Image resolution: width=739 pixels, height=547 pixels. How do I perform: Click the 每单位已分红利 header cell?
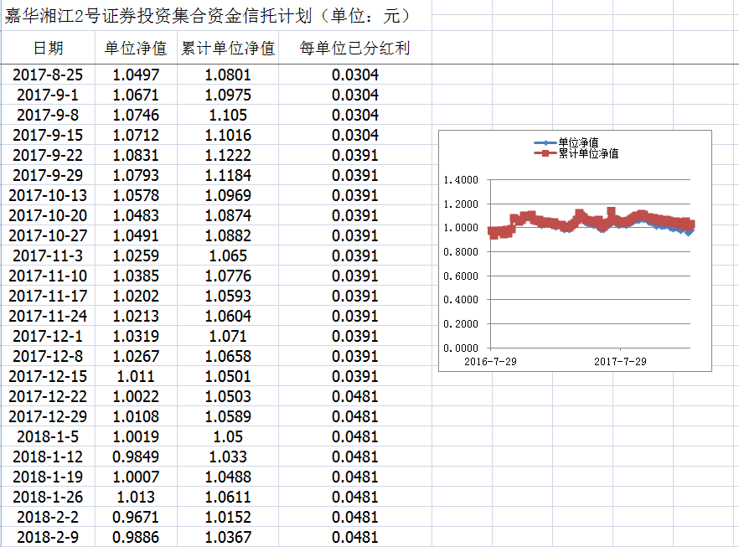(354, 49)
